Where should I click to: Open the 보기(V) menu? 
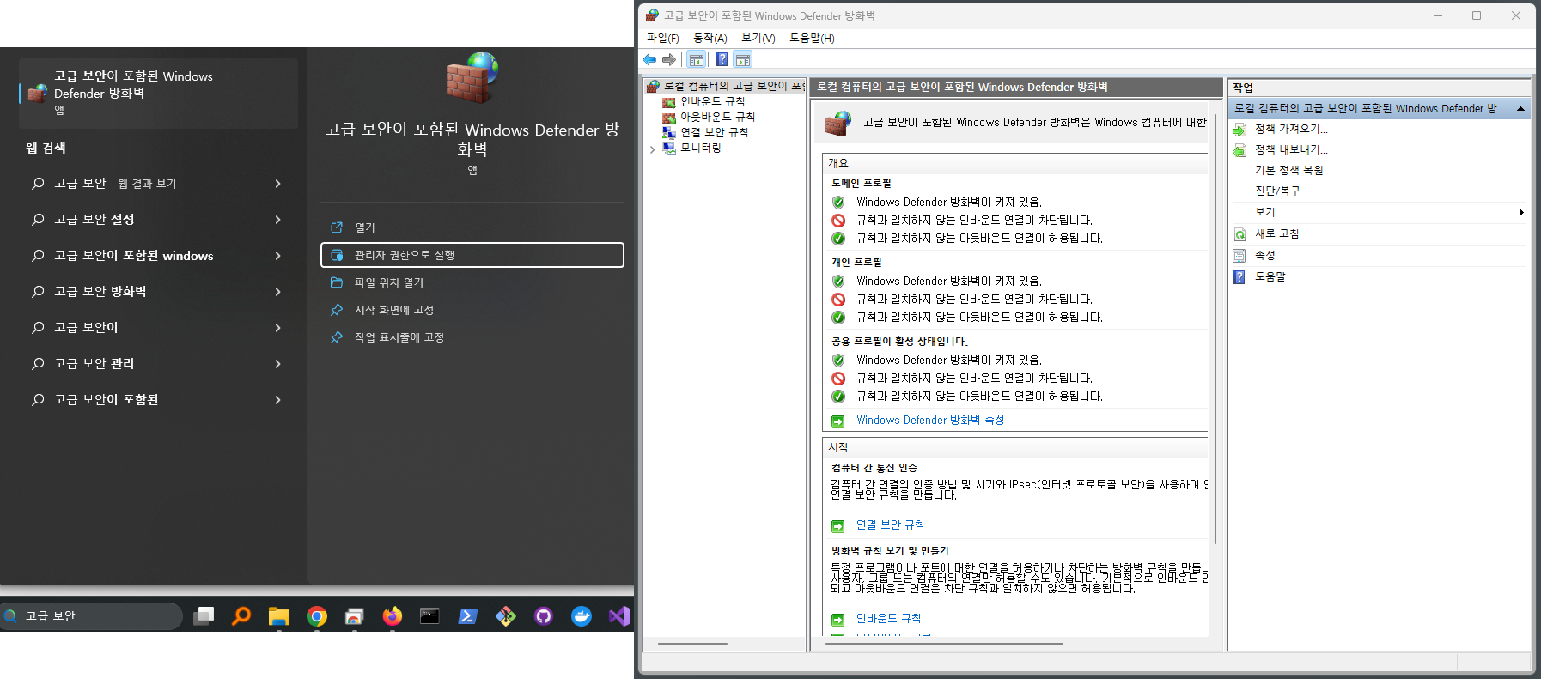tap(758, 38)
